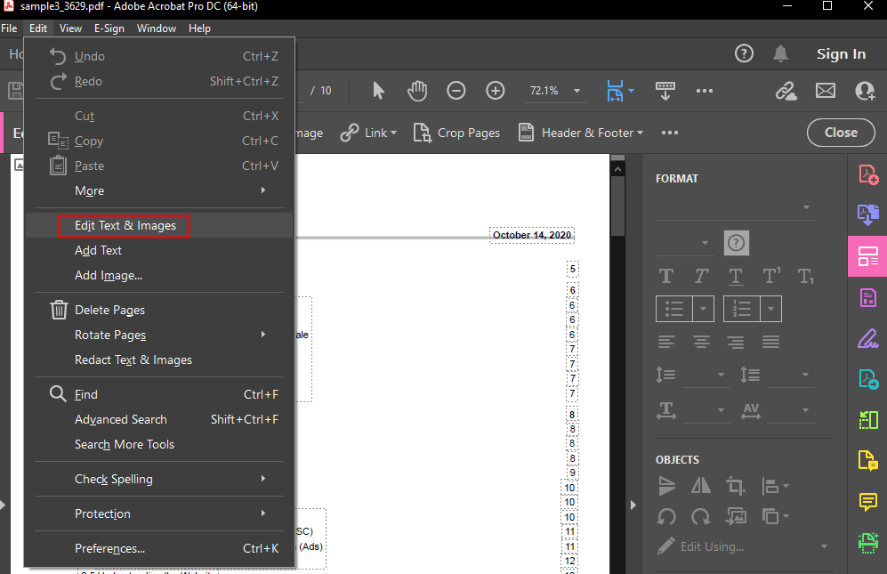
Task: Open the notifications bell
Action: coord(781,54)
